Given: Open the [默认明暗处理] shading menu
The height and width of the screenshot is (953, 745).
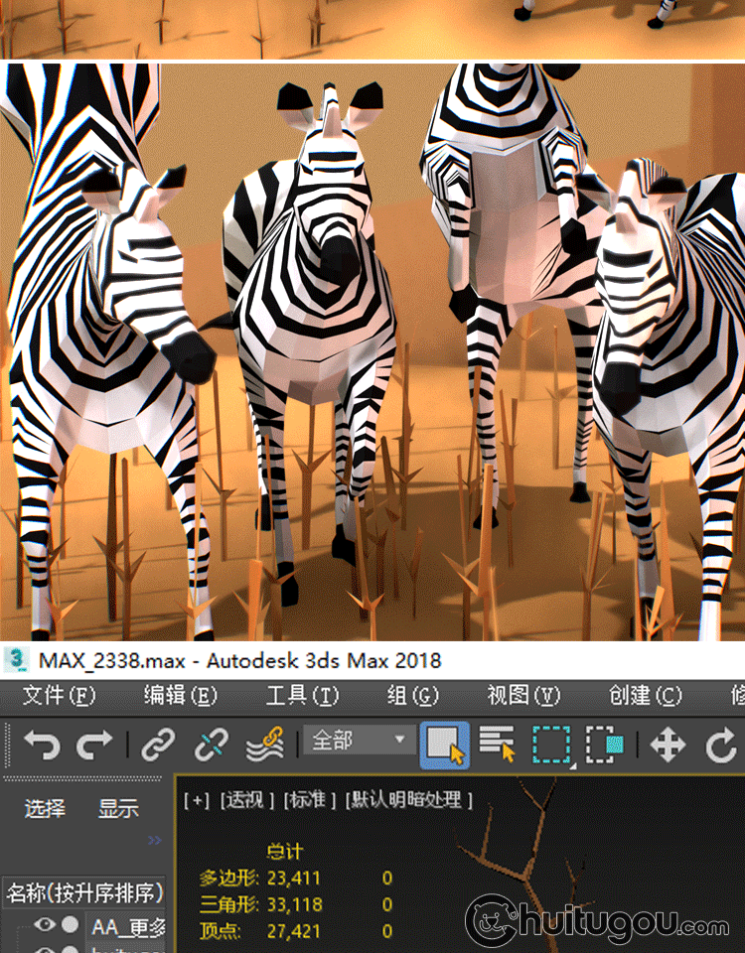Looking at the screenshot, I should (409, 800).
